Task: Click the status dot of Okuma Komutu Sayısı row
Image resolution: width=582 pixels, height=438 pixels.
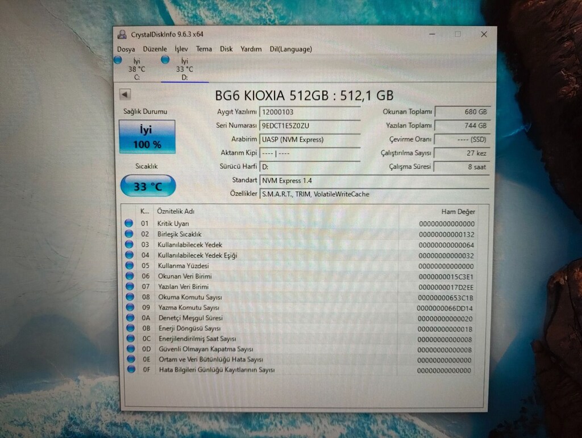Action: pyautogui.click(x=130, y=297)
